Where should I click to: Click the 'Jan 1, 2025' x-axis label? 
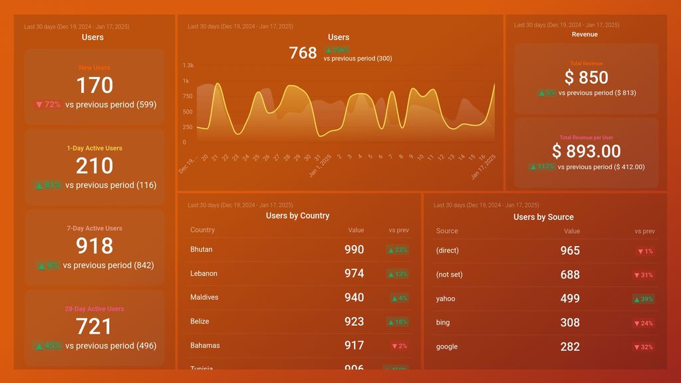[x=320, y=166]
